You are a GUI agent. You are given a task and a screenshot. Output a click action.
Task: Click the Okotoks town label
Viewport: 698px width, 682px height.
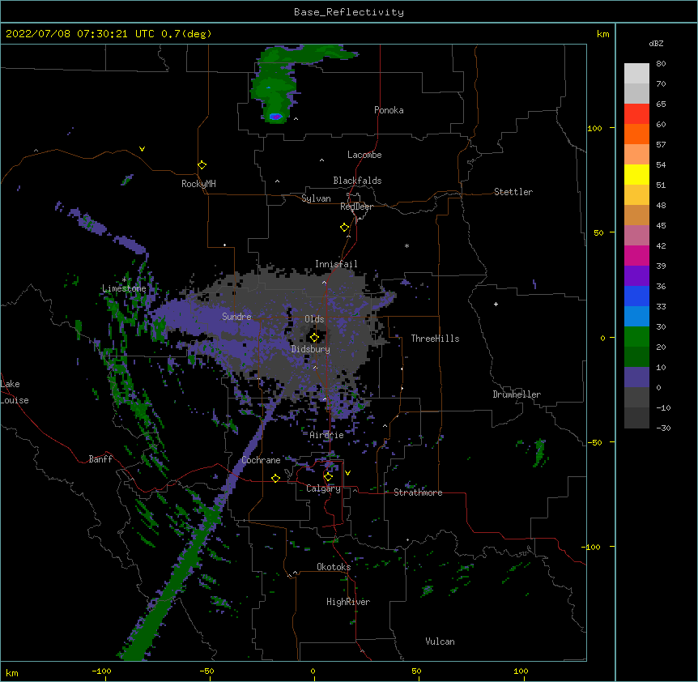click(334, 567)
